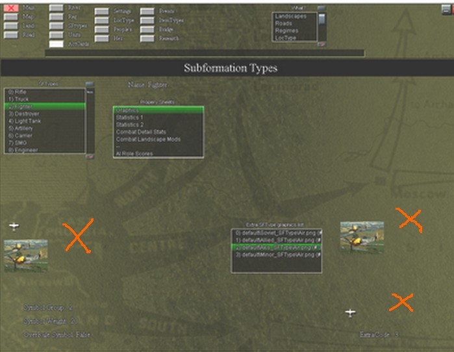This screenshot has height=352, width=454.
Task: Select Regimes in the What list
Action: [294, 31]
